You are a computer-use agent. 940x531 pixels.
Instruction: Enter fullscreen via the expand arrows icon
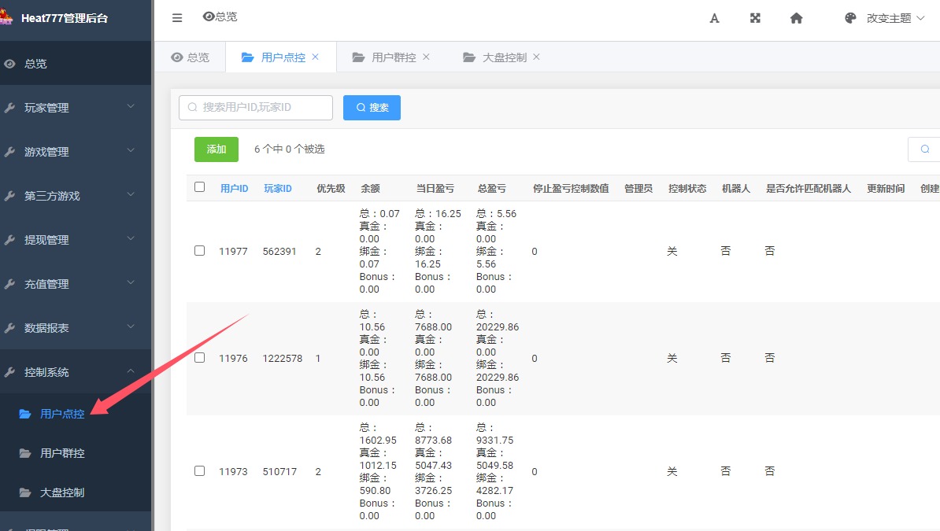[755, 17]
